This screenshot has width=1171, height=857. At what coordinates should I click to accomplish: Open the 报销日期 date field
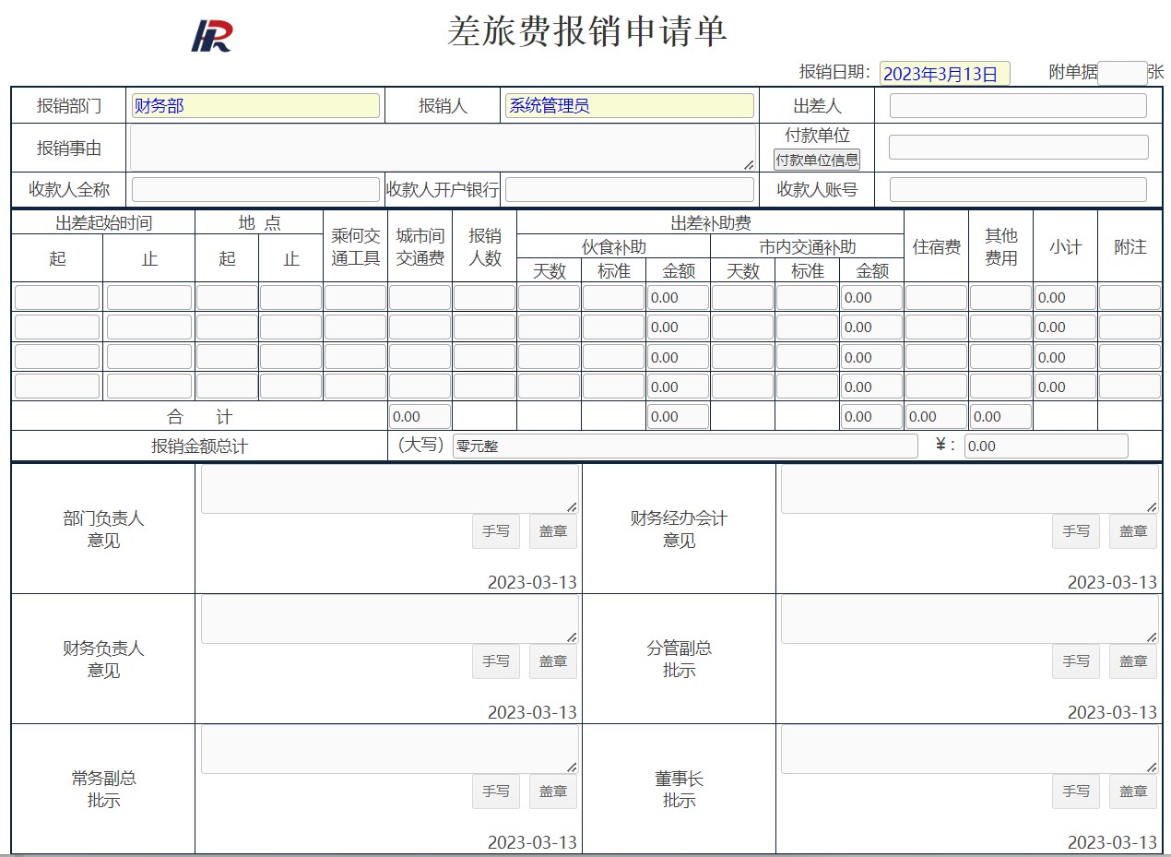(944, 74)
